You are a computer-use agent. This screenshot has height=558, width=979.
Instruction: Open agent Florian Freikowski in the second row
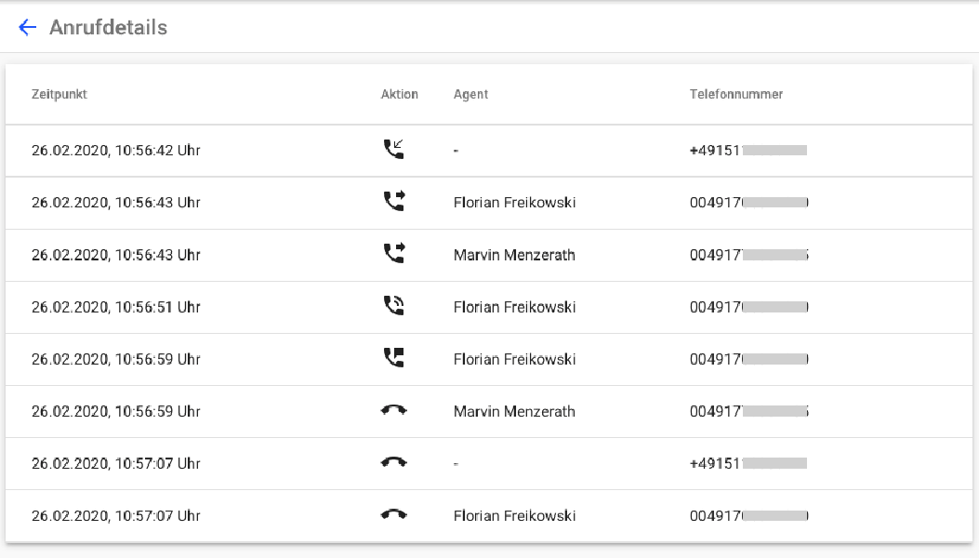tap(513, 202)
